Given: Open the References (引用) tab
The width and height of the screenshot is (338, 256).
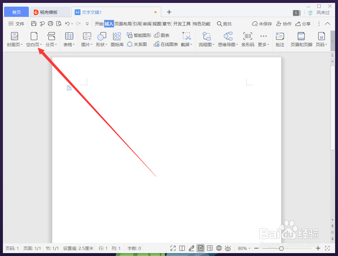Looking at the screenshot, I should (x=137, y=24).
